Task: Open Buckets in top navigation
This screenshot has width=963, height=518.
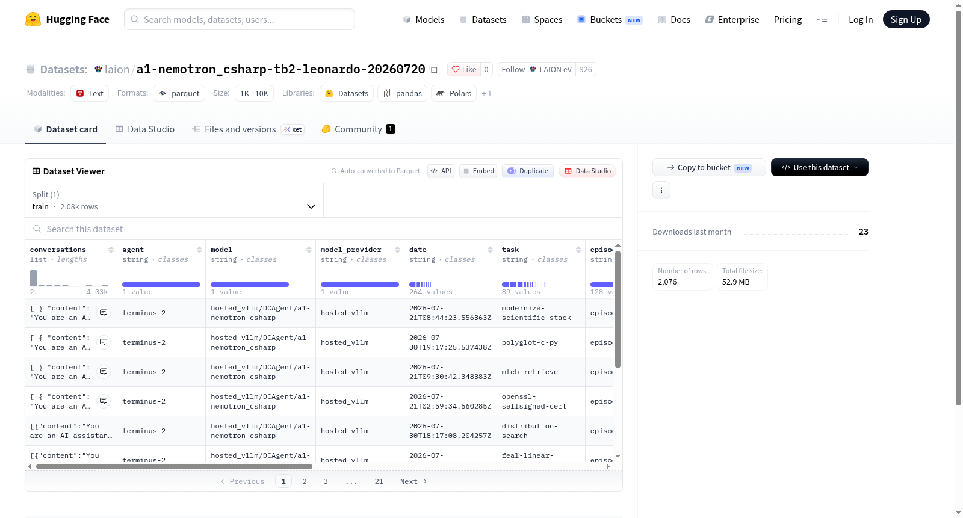Action: [610, 19]
